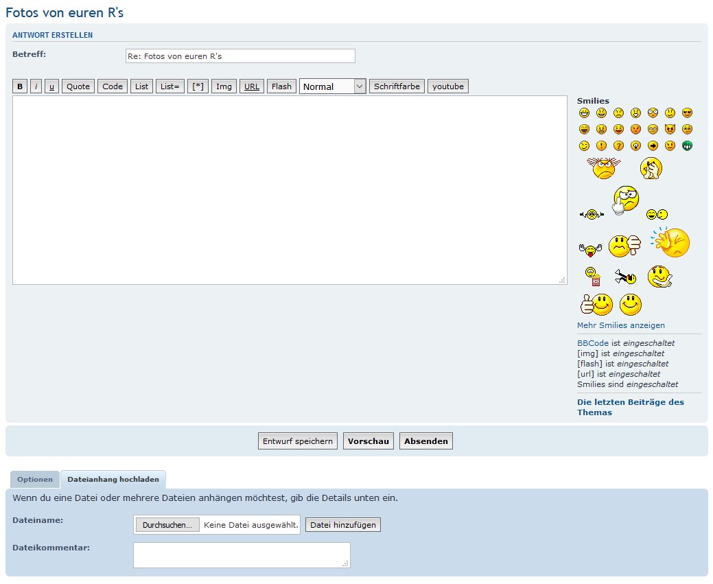Screen dimensions: 713x584
Task: Insert the sunglasses cool smiley
Action: click(x=687, y=113)
